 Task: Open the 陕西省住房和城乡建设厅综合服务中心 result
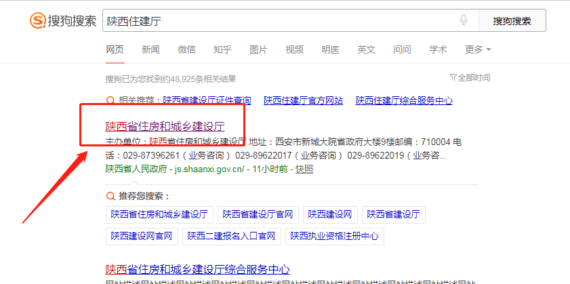tap(197, 270)
